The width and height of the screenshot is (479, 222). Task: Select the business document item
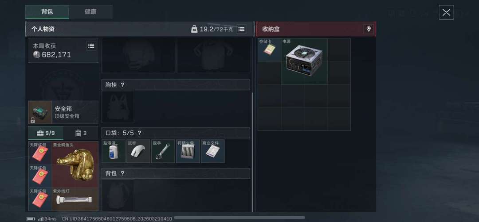click(212, 151)
